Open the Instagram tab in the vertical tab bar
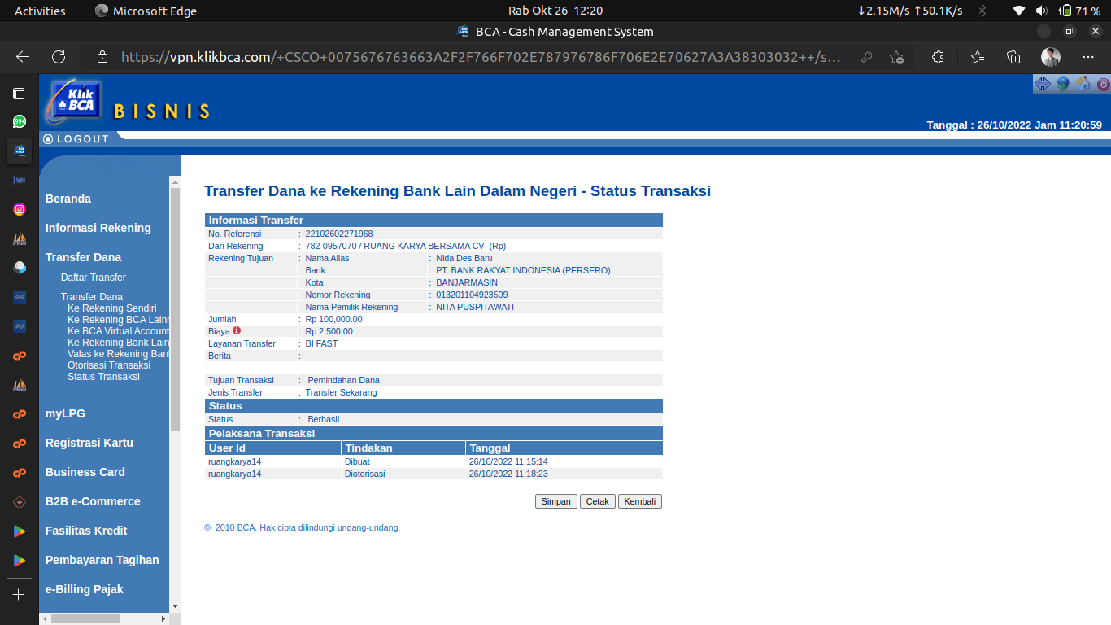1111x625 pixels. point(20,209)
